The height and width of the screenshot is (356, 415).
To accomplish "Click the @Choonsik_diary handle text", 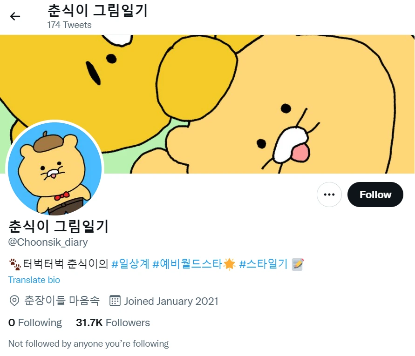I will pyautogui.click(x=48, y=242).
